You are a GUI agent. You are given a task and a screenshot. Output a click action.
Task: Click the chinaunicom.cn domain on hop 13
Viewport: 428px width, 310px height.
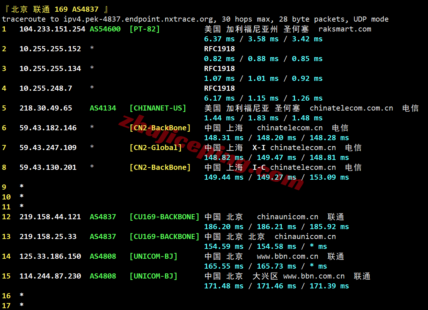click(x=305, y=236)
